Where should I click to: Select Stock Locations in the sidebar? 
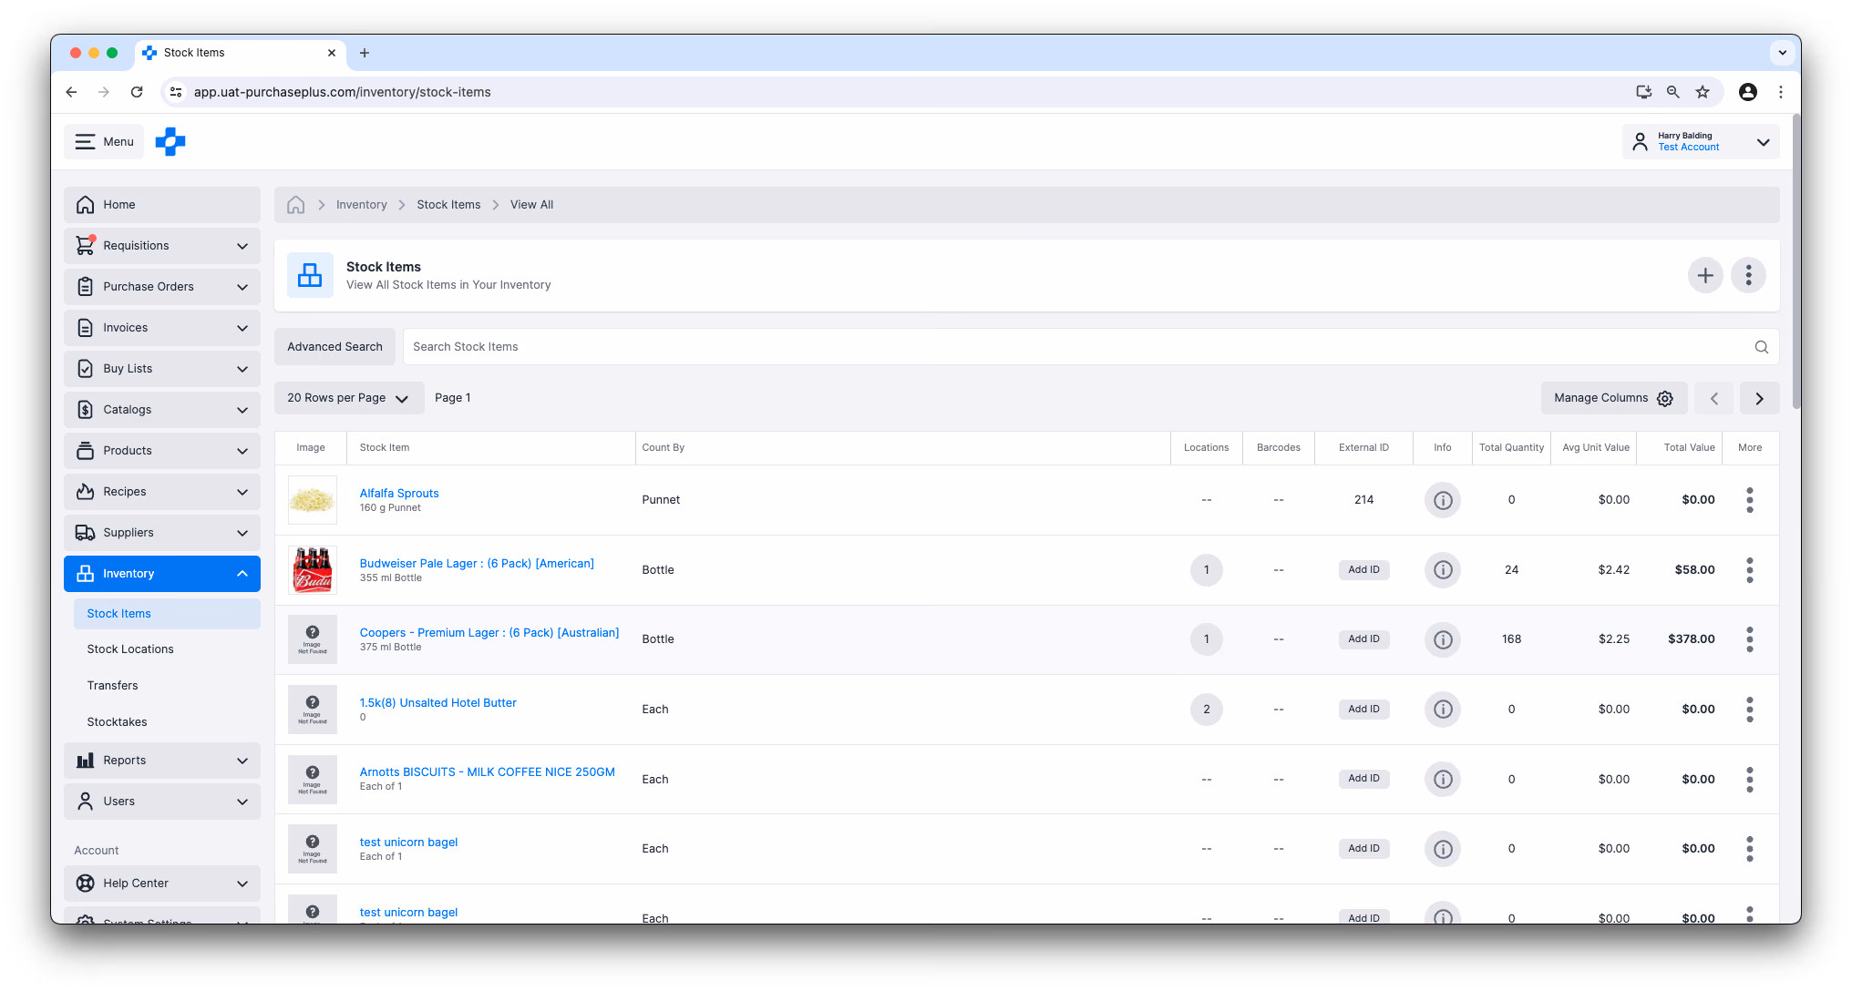pos(130,649)
